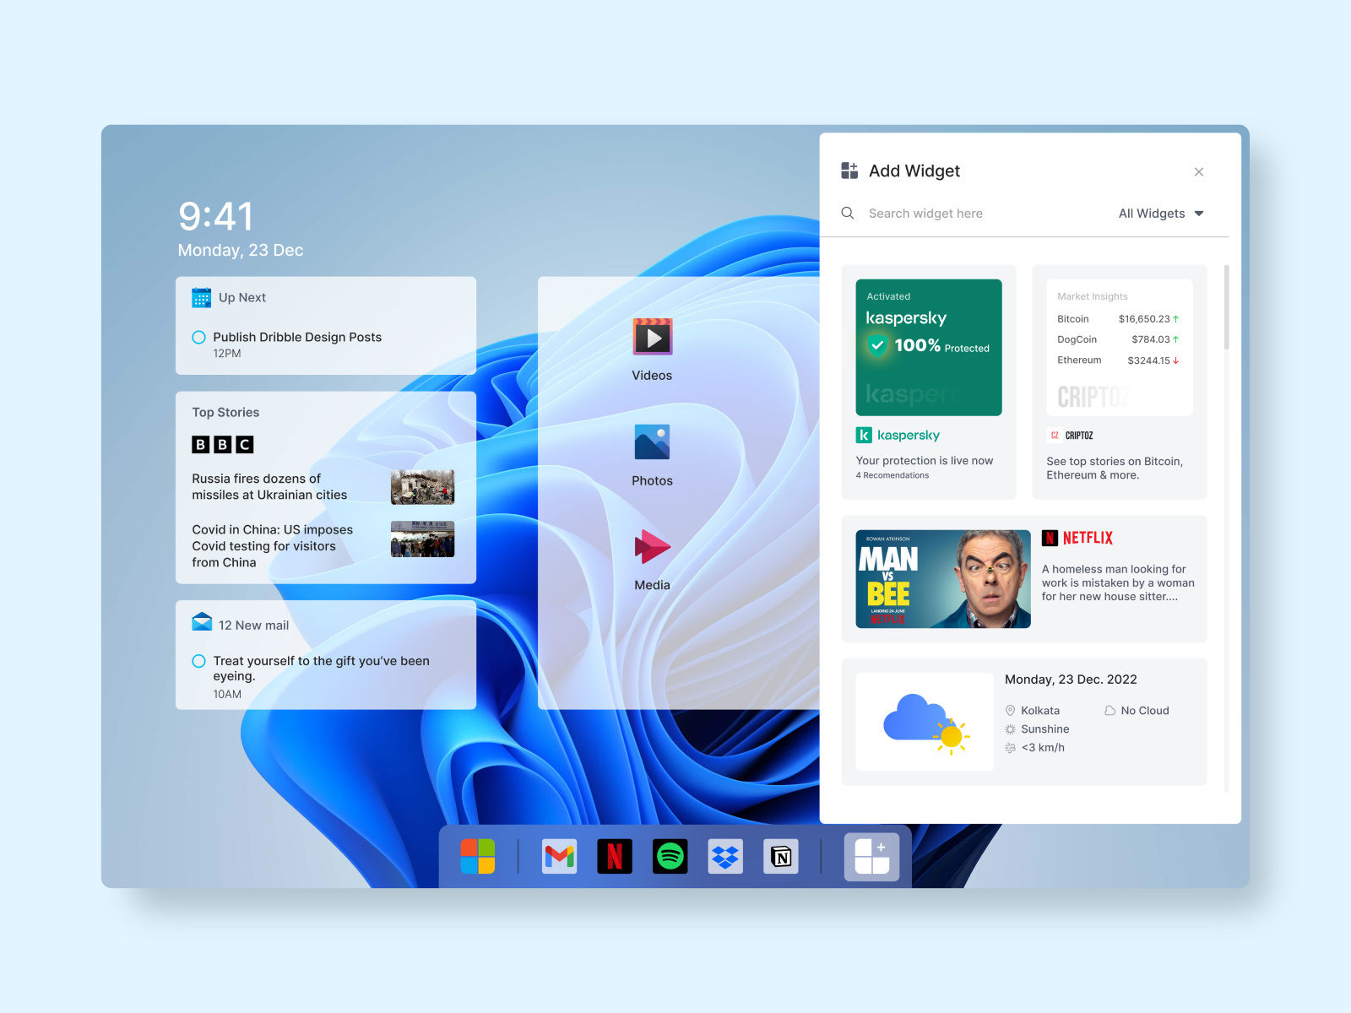Expand the All Widgets dropdown
1351x1013 pixels.
click(1160, 213)
